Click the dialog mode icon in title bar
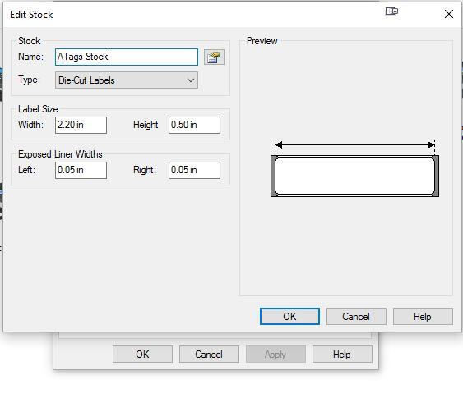The width and height of the screenshot is (463, 398). pyautogui.click(x=391, y=11)
